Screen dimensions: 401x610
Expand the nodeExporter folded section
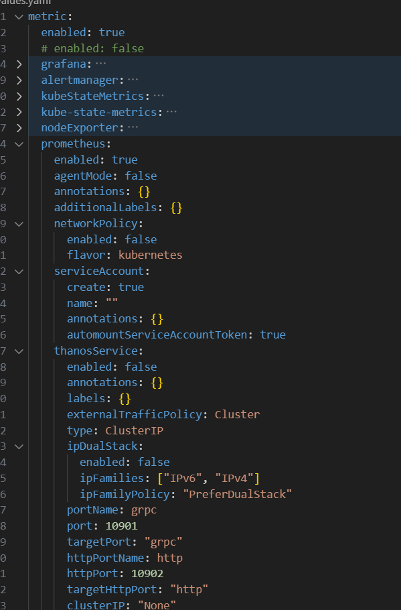coord(19,128)
